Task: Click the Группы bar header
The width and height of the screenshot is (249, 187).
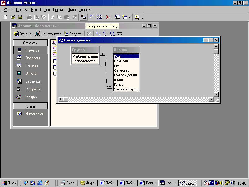Action: click(x=30, y=106)
